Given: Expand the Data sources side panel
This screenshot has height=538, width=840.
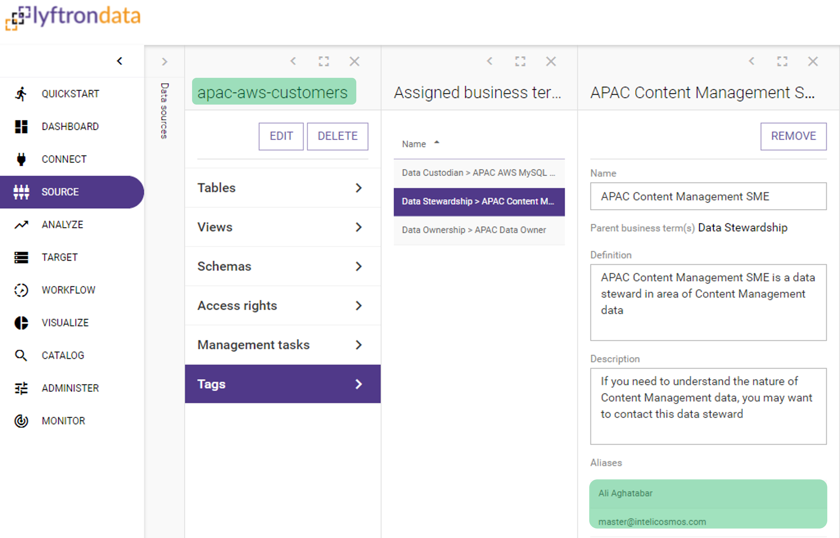Looking at the screenshot, I should click(164, 62).
